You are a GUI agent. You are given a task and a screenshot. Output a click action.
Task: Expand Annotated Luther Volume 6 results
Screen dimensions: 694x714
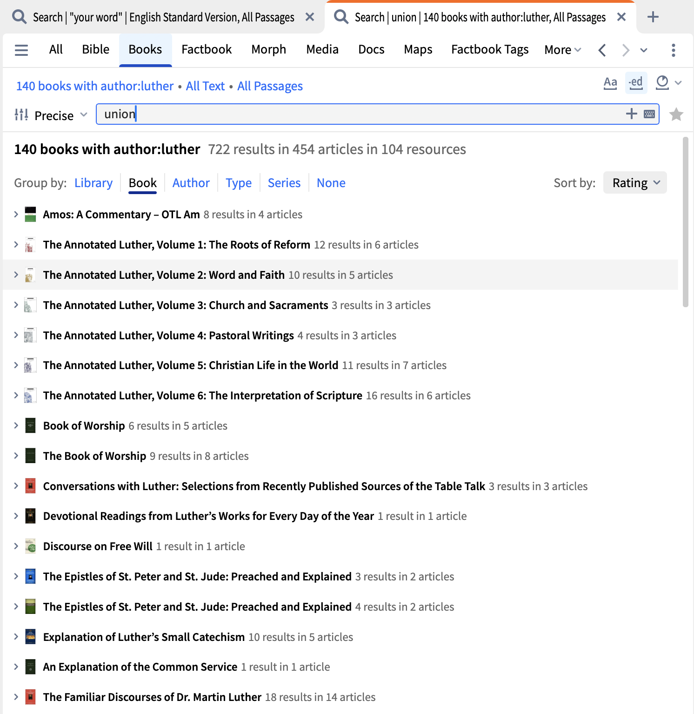click(x=16, y=395)
